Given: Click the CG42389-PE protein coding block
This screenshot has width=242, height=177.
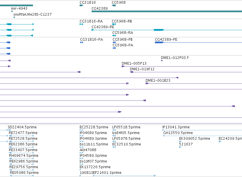Looking at the screenshot, I should point(159,42).
